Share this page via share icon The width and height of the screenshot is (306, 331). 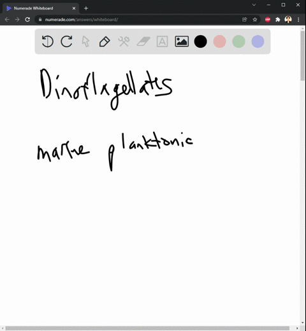click(245, 20)
